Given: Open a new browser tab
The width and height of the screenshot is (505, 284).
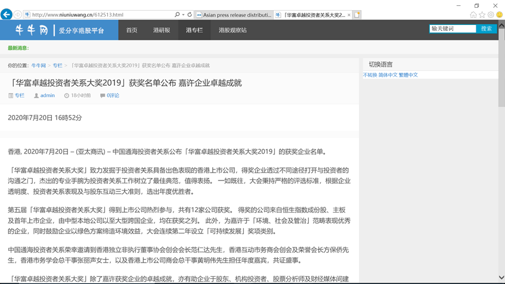Looking at the screenshot, I should click(x=357, y=15).
